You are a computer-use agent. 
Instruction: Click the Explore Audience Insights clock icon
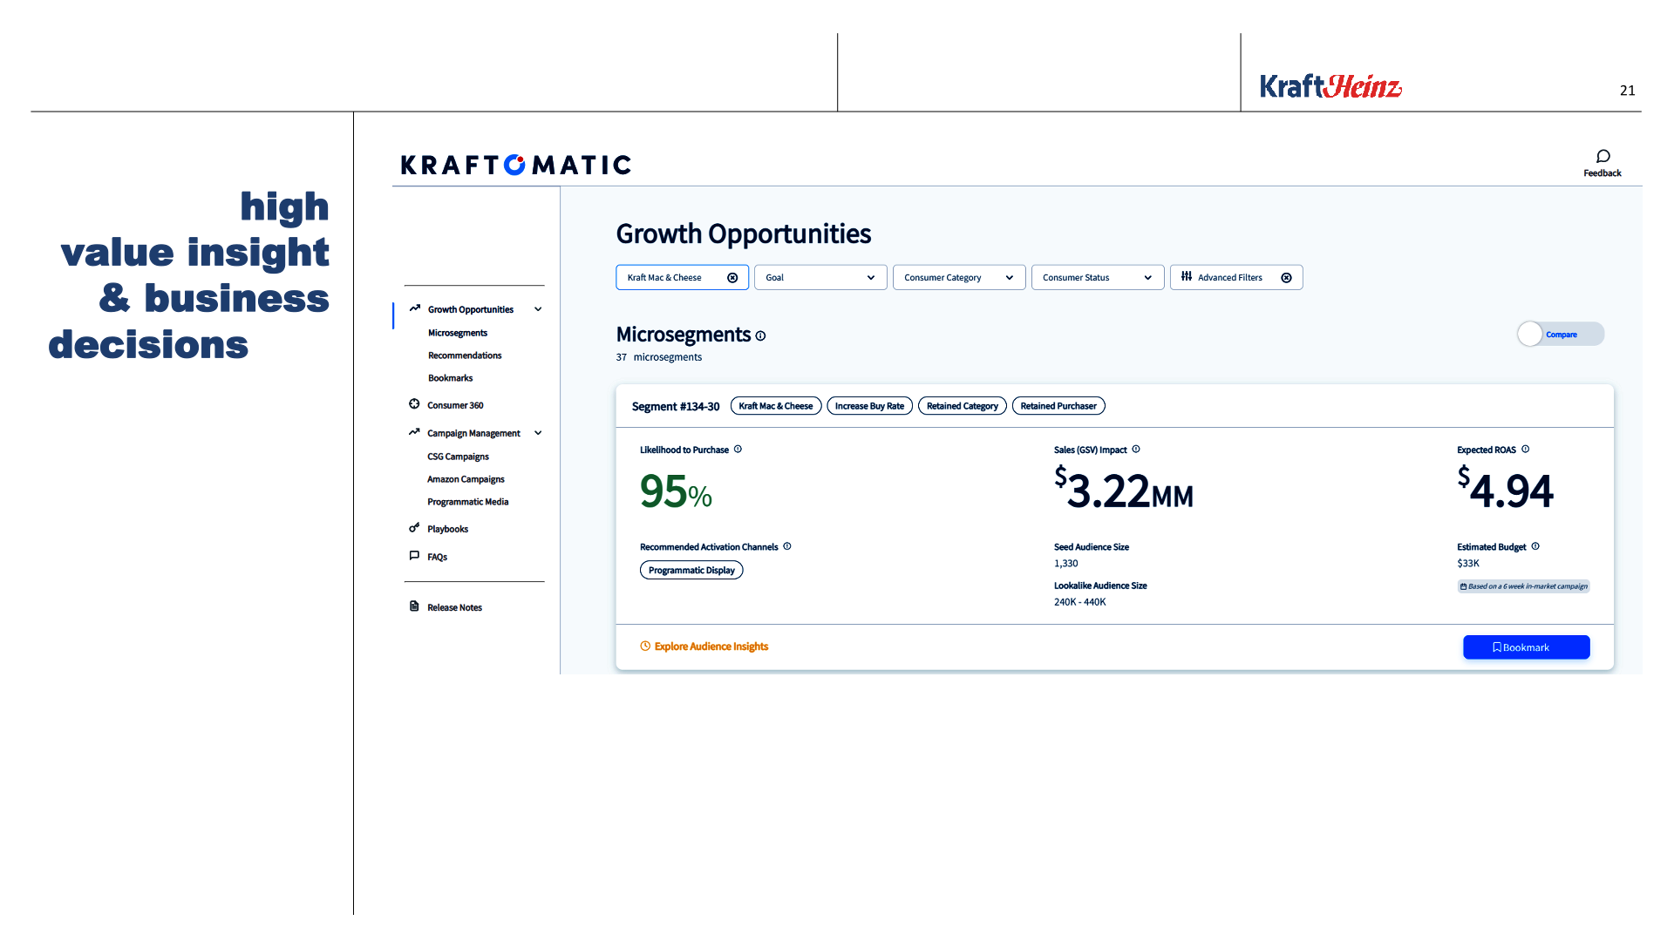pyautogui.click(x=645, y=647)
